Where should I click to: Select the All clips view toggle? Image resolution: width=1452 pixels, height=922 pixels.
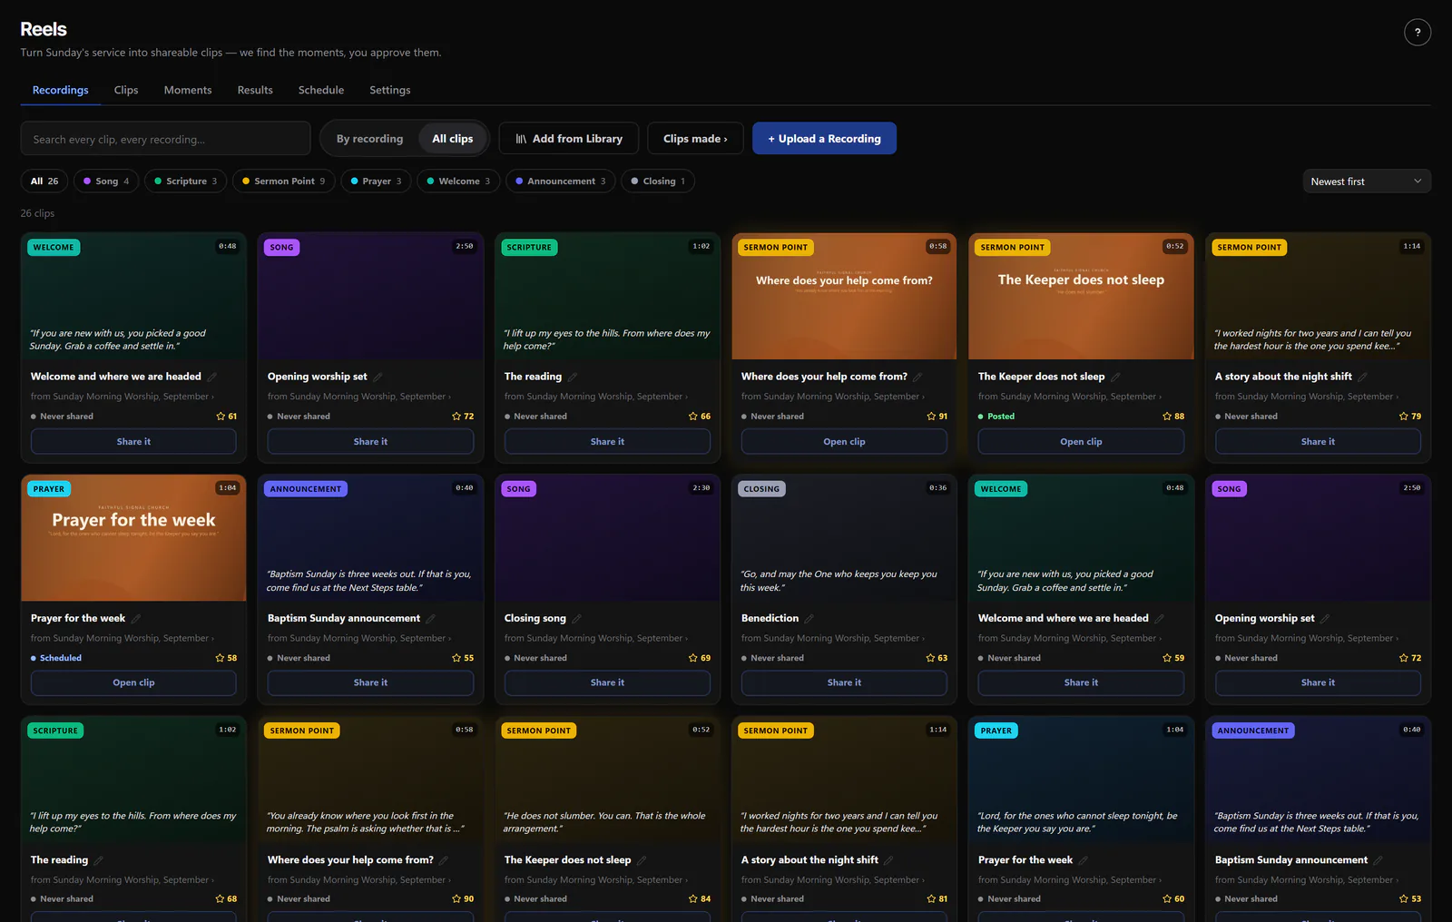(452, 139)
